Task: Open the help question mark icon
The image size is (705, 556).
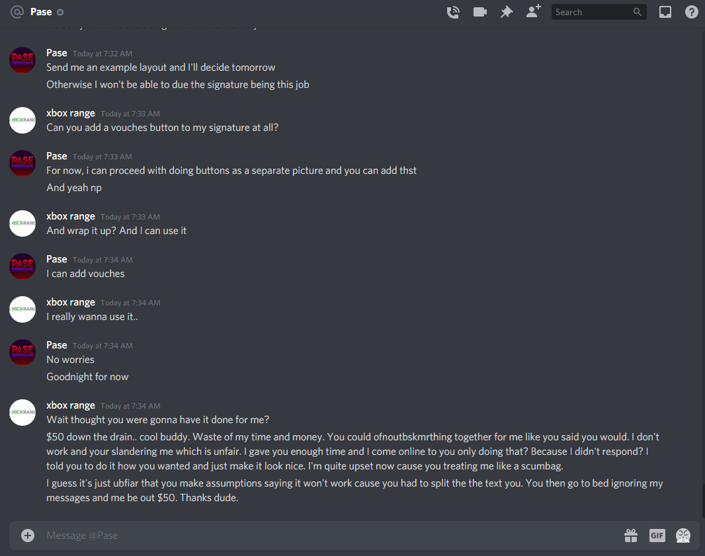Action: pos(691,12)
